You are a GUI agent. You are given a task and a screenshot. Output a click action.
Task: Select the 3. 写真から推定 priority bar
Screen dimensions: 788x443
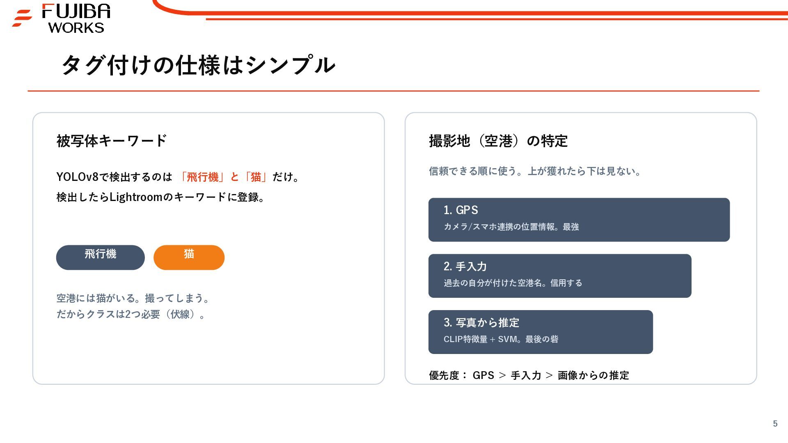(541, 332)
